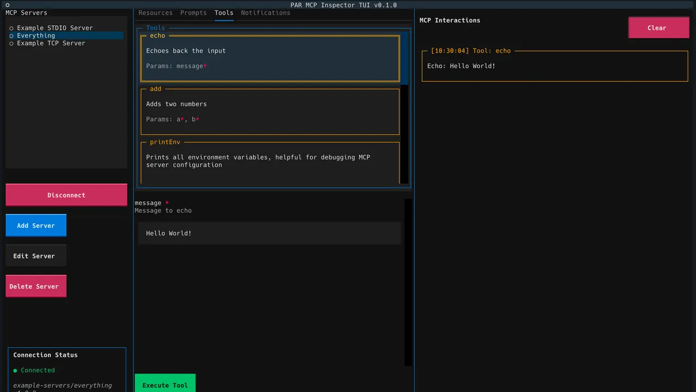Click 'Params: message*' text in echo card
This screenshot has width=696, height=392.
point(176,66)
